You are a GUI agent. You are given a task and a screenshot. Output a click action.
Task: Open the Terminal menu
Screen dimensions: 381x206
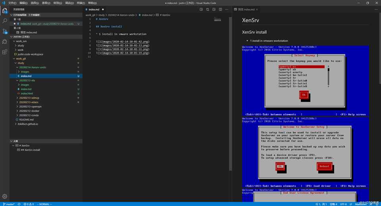[x=81, y=3]
